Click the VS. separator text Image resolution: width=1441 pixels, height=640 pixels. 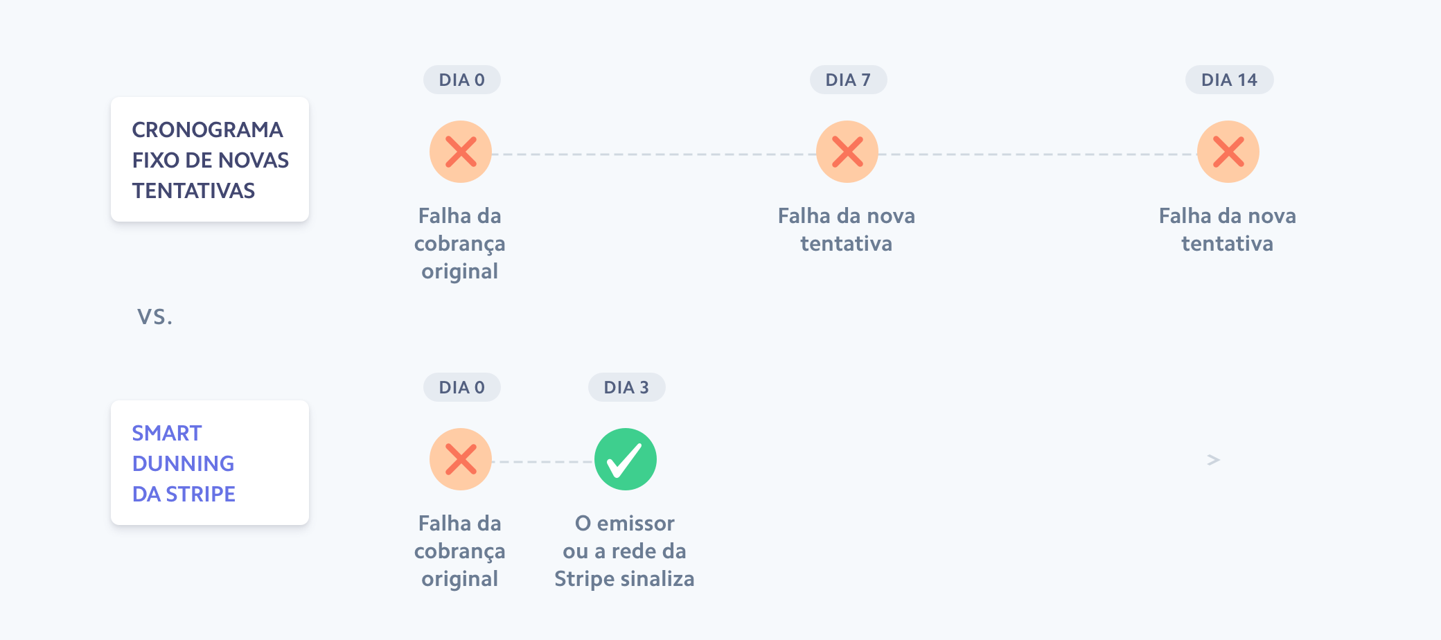pos(154,317)
